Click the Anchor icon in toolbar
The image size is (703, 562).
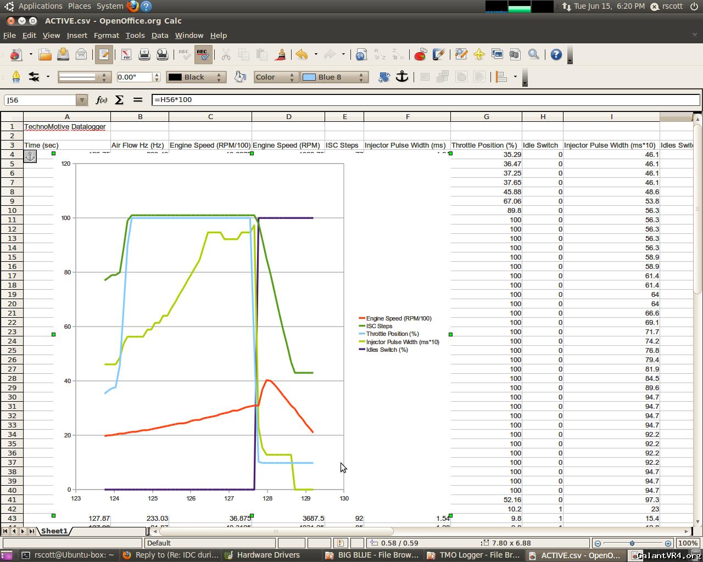pyautogui.click(x=402, y=77)
